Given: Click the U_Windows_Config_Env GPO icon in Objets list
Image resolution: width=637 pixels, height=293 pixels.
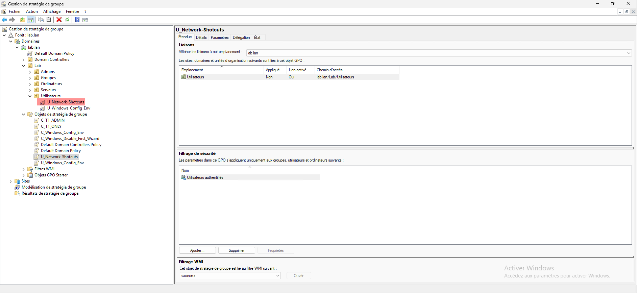Looking at the screenshot, I should point(36,163).
